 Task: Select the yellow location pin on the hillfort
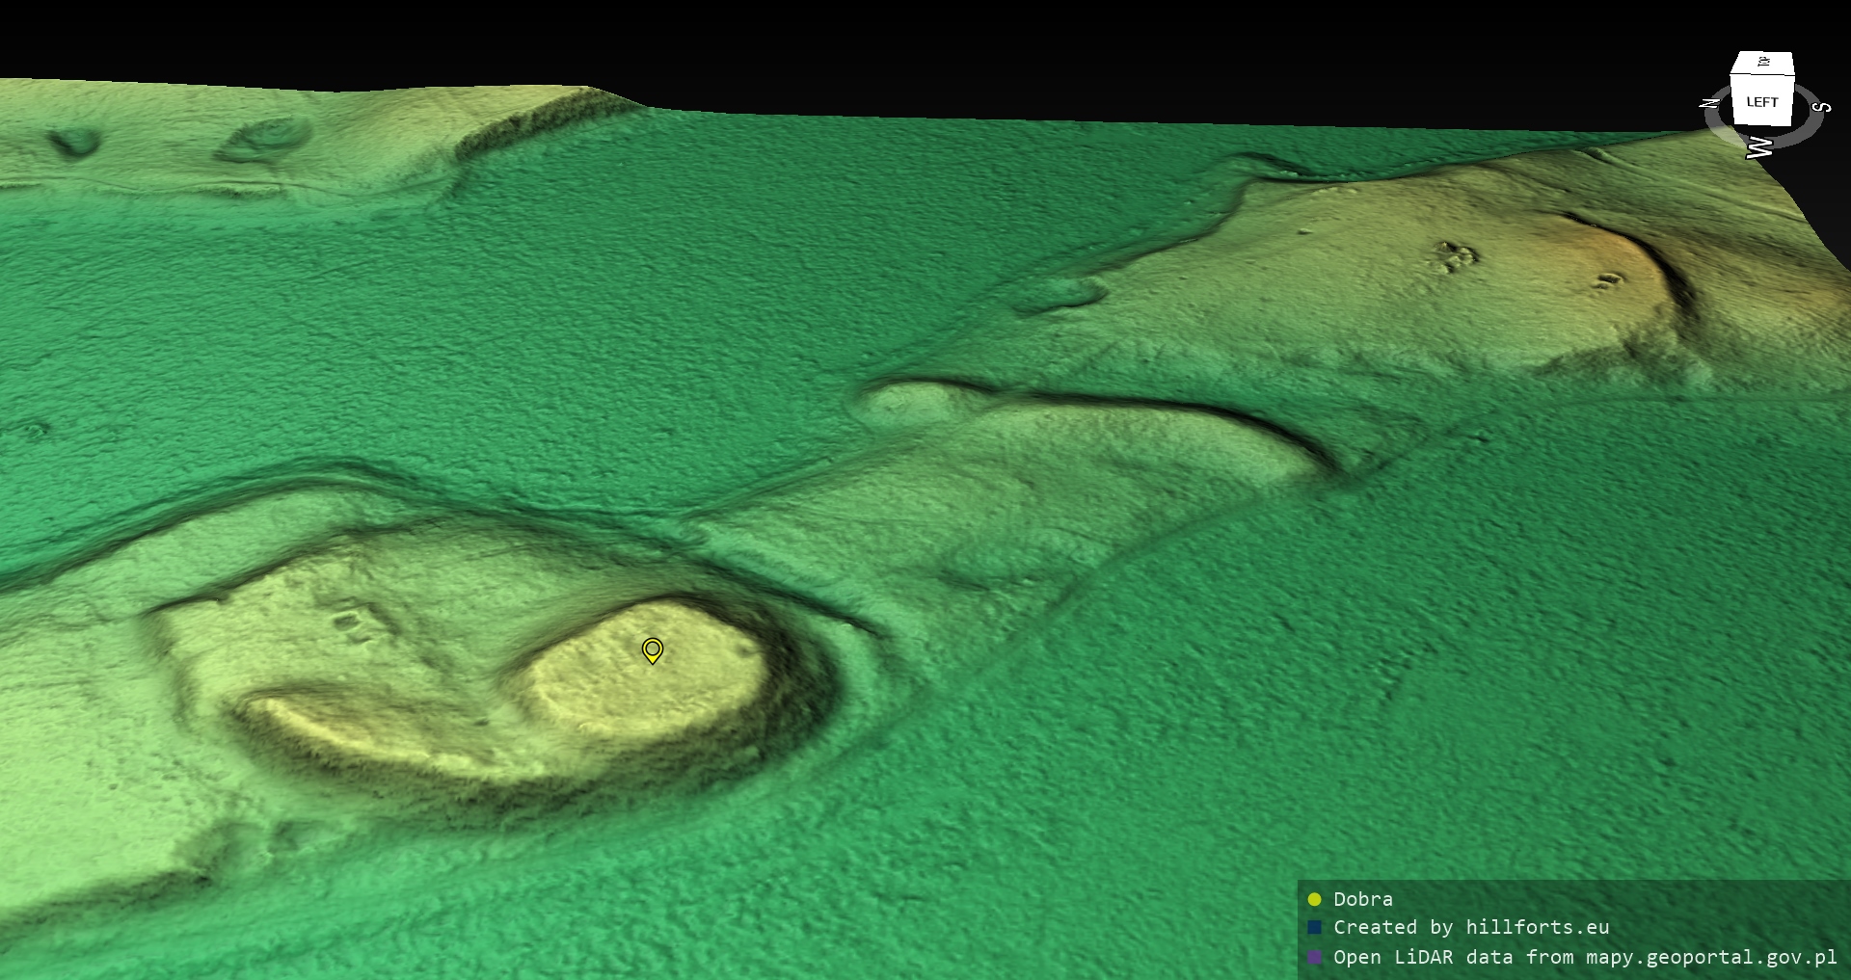(x=653, y=650)
